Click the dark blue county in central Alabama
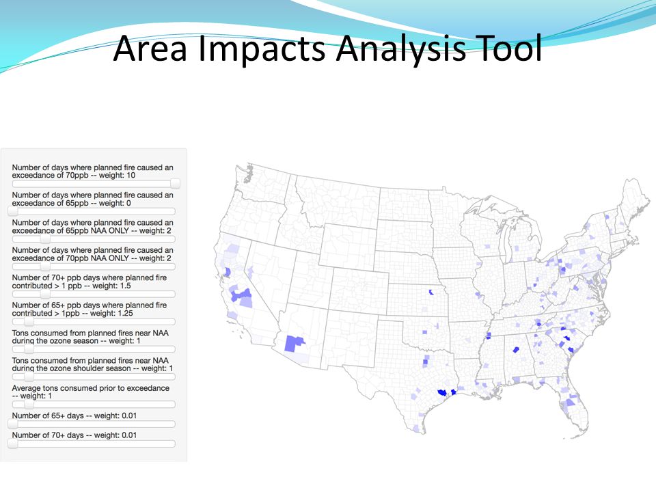Image resolution: width=656 pixels, height=492 pixels. 516,350
